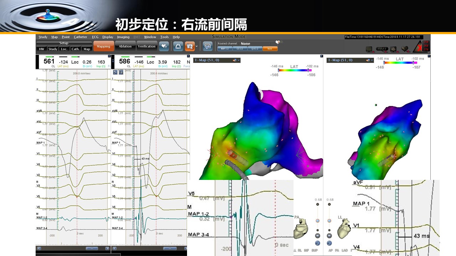Open the Tools menu
The width and height of the screenshot is (456, 256).
[165, 37]
